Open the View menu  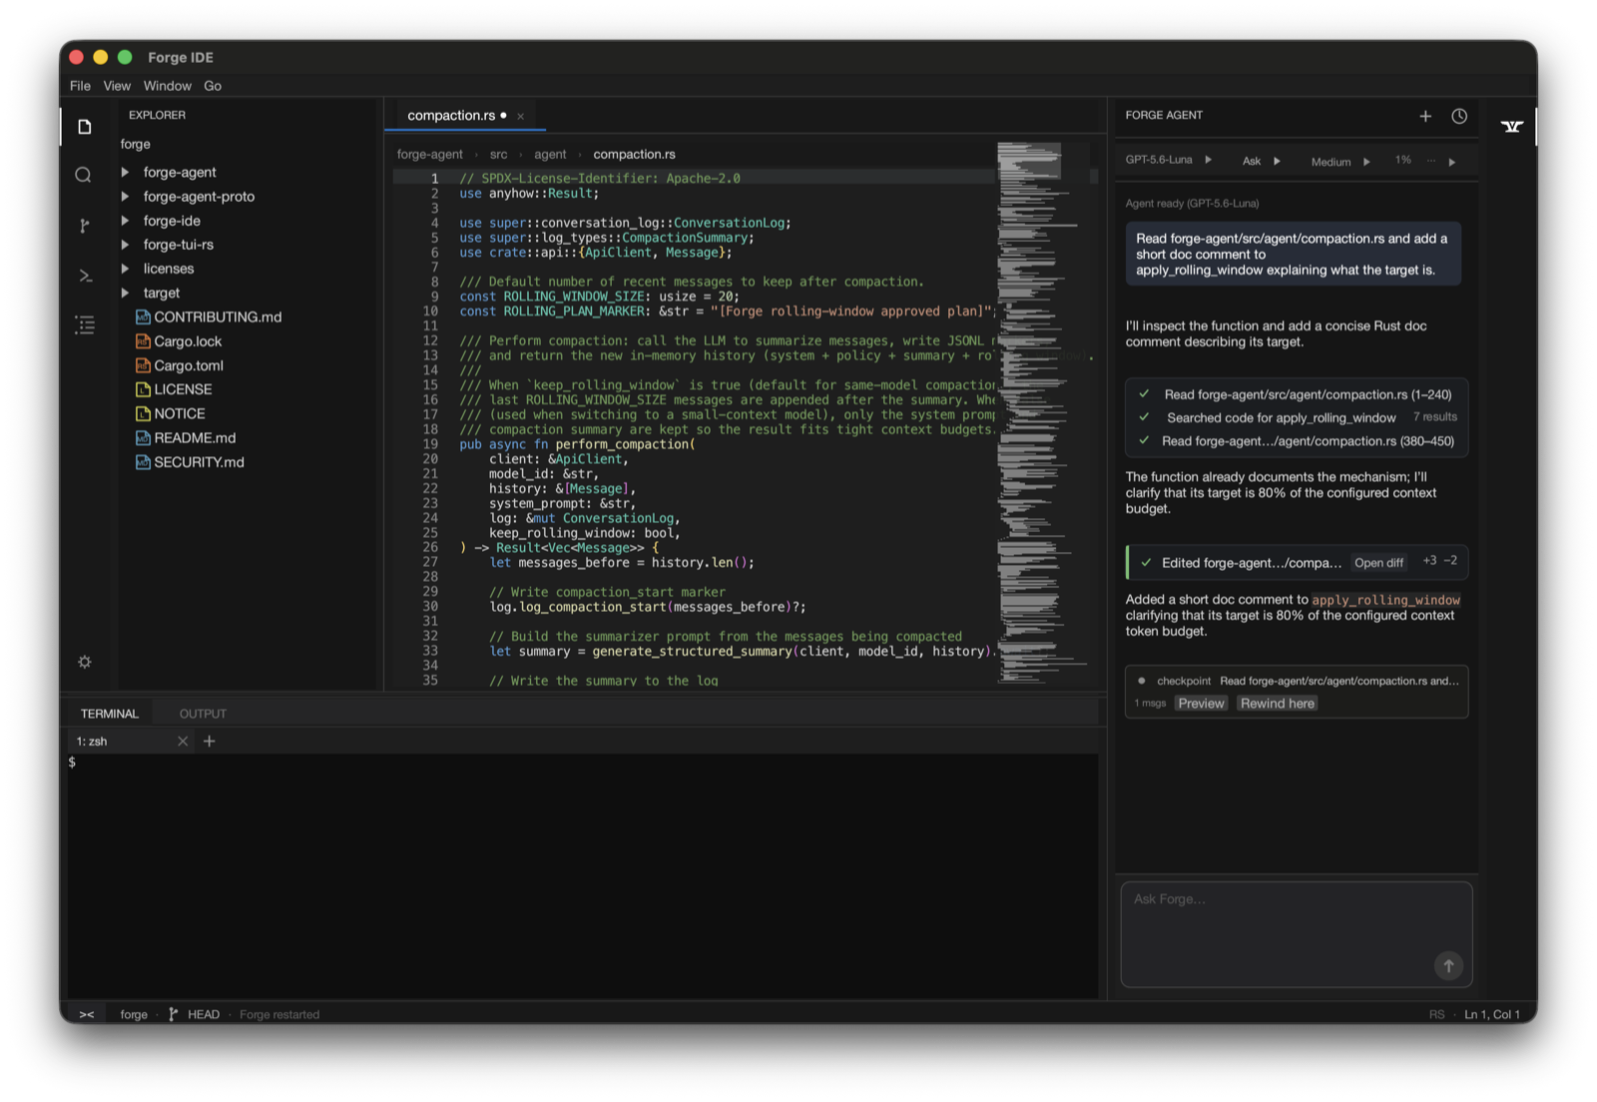(117, 86)
